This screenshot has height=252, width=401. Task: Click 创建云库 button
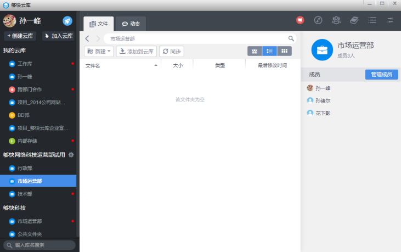20,36
